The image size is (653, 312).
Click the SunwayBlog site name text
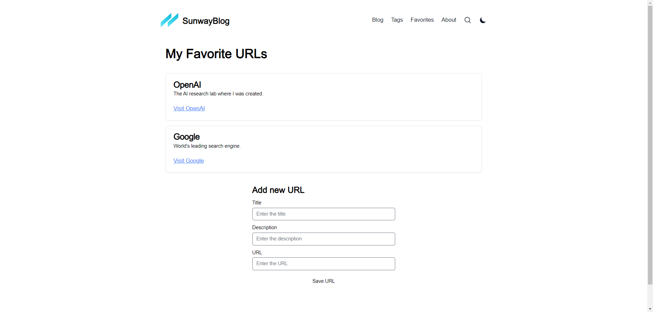(206, 21)
